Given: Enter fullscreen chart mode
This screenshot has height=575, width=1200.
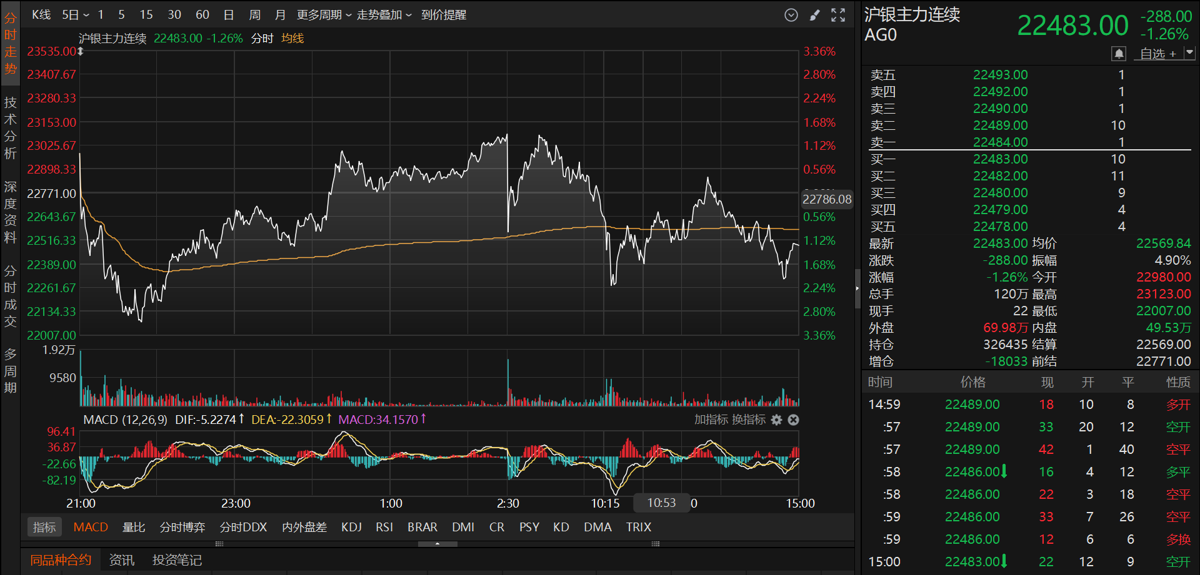Looking at the screenshot, I should (838, 15).
